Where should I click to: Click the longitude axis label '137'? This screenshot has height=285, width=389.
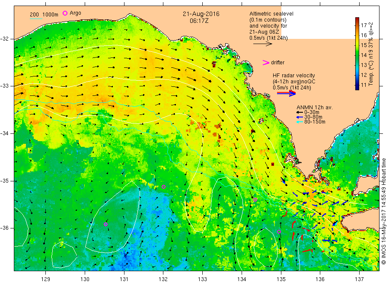click(359, 279)
